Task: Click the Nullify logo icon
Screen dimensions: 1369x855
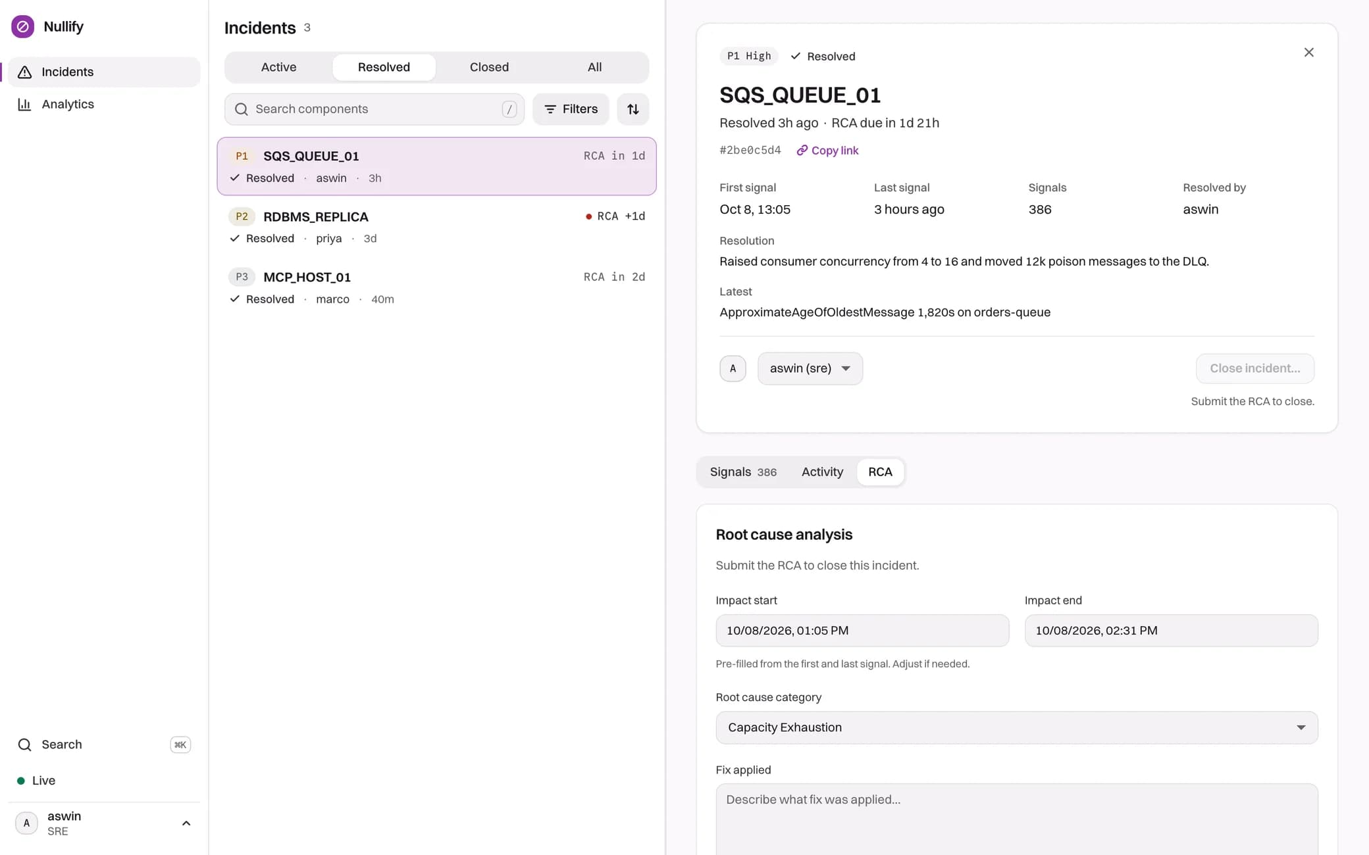Action: tap(23, 26)
